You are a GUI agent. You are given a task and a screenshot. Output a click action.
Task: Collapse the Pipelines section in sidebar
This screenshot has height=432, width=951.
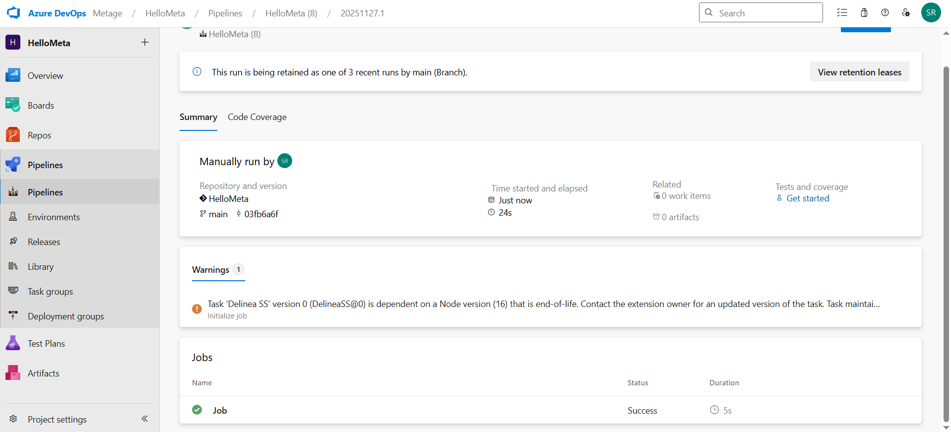[x=45, y=165]
